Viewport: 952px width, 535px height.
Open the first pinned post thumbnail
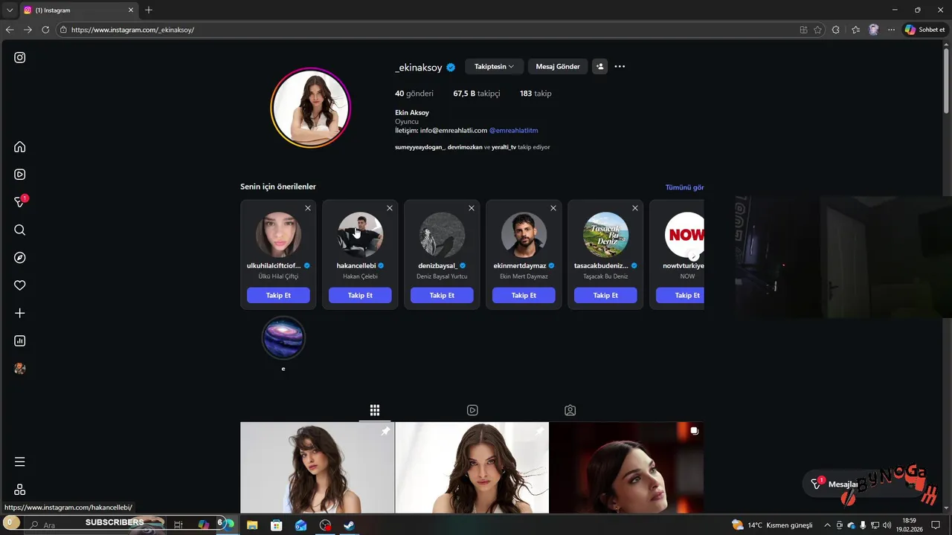coord(318,467)
